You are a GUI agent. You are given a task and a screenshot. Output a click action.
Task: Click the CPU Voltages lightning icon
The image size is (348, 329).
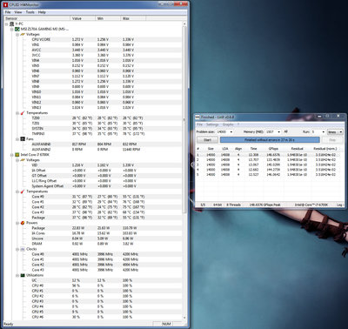23,160
